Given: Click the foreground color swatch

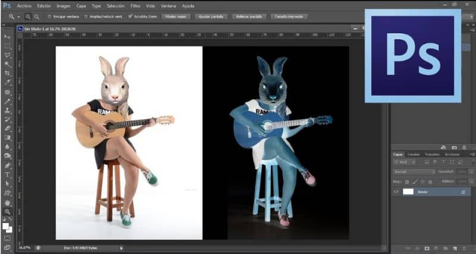Looking at the screenshot, I should click(x=6, y=225).
